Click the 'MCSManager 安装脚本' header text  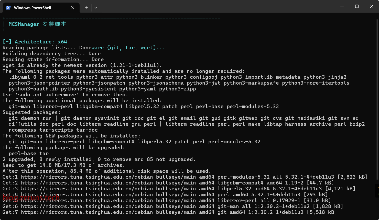click(38, 24)
